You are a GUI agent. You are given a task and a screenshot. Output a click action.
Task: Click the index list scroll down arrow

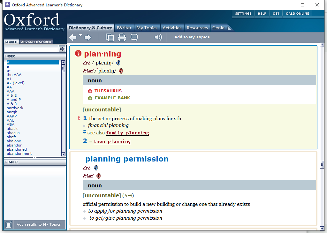coord(64,154)
